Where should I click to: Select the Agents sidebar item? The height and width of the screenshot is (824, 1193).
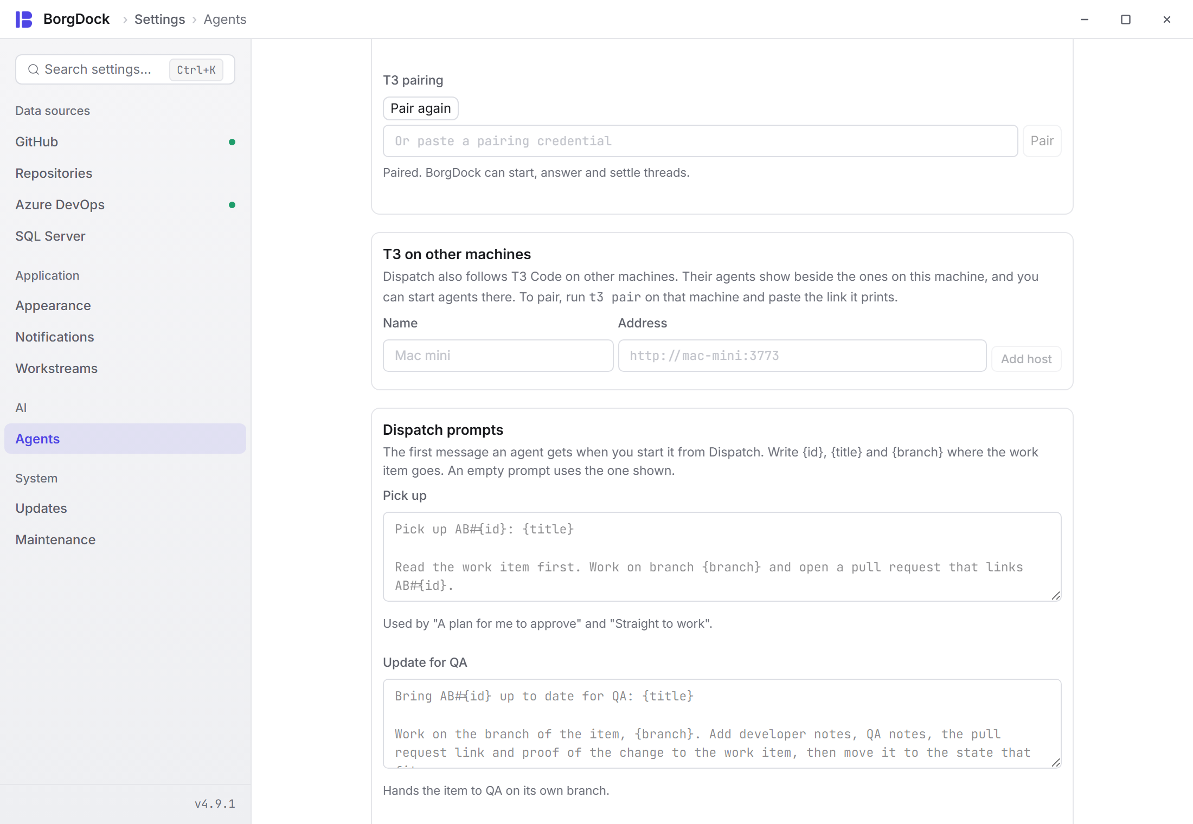(125, 439)
